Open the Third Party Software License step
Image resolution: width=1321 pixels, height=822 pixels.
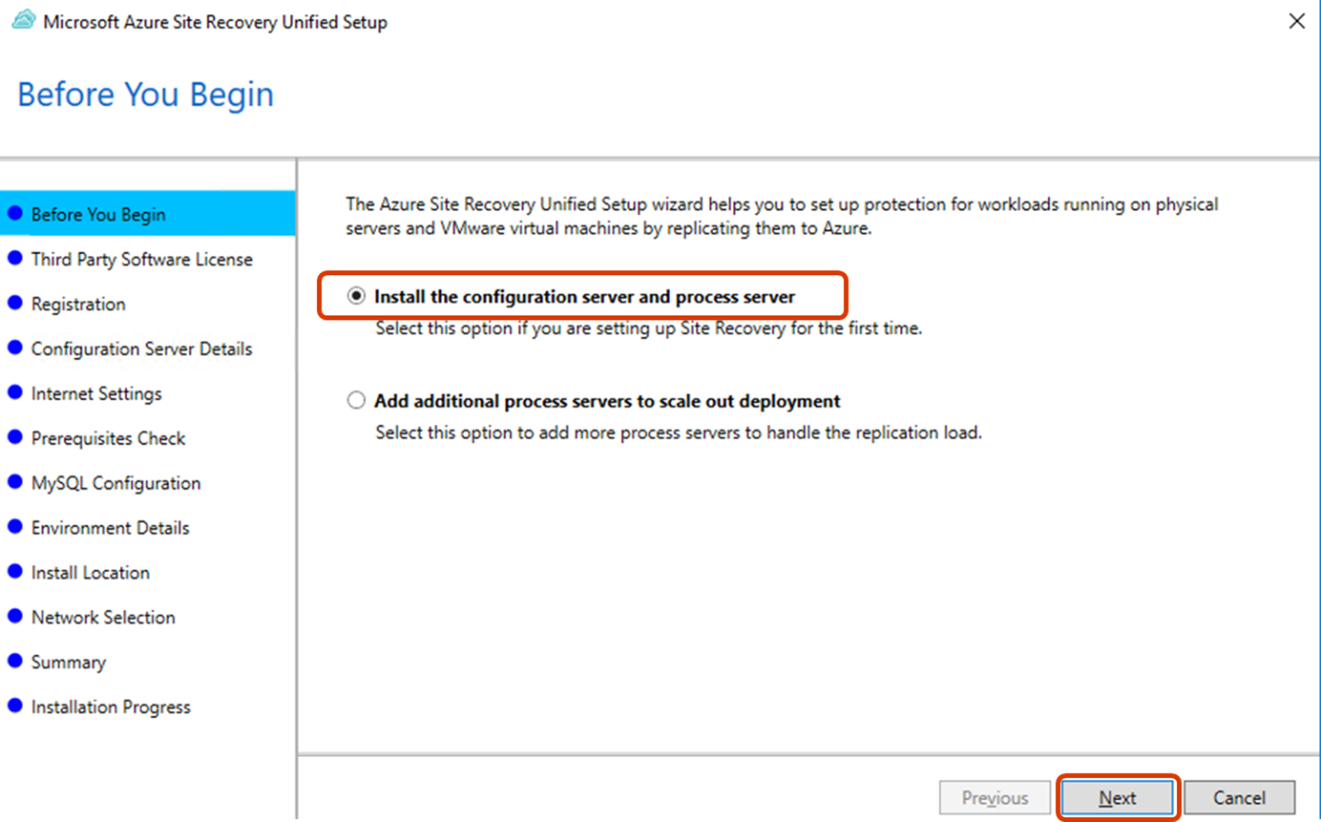[141, 259]
